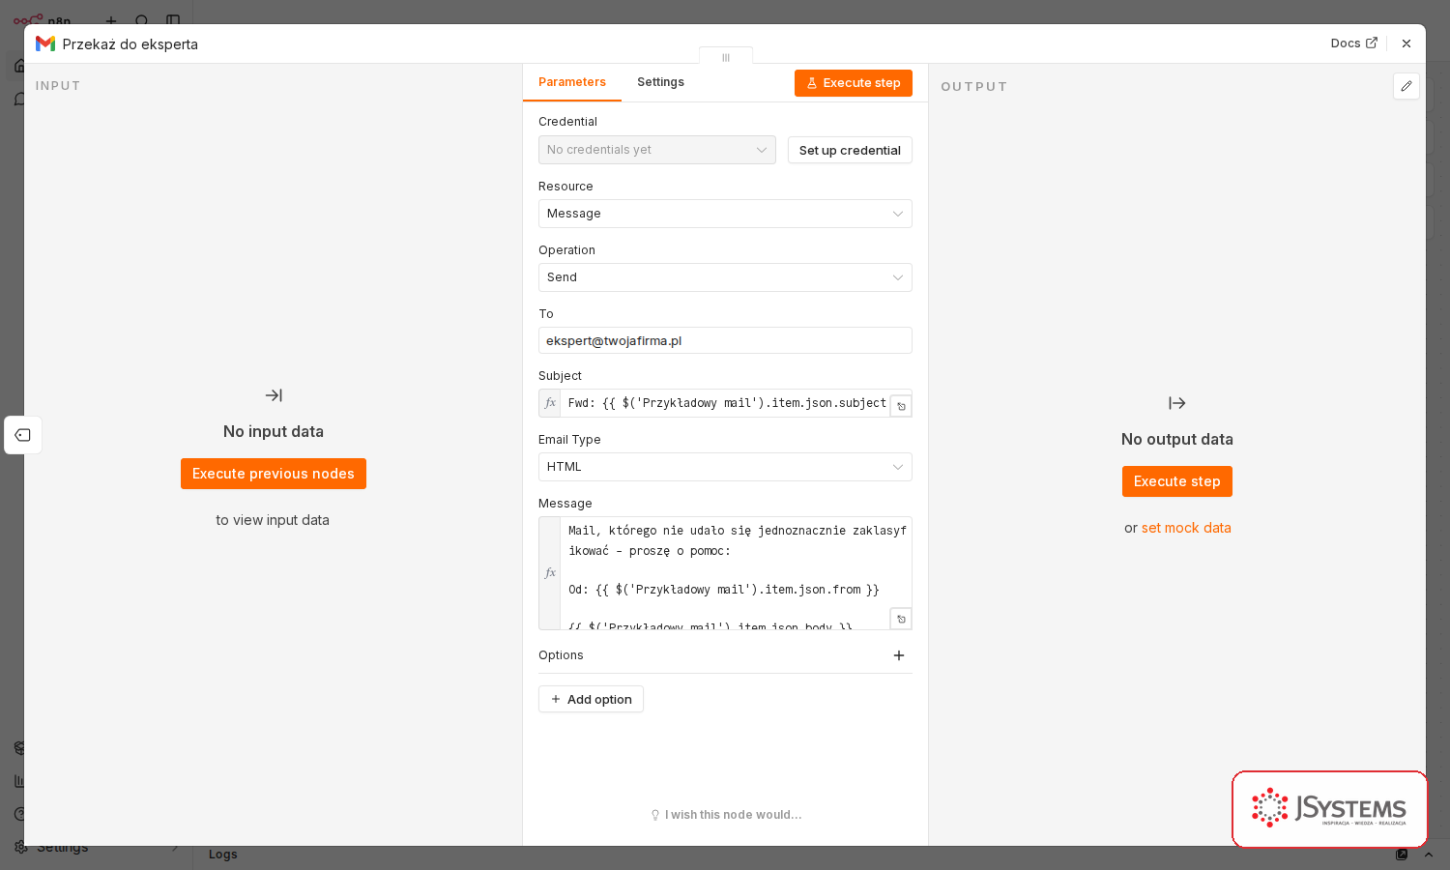
Task: Click the panel drag handle at top
Action: (726, 57)
